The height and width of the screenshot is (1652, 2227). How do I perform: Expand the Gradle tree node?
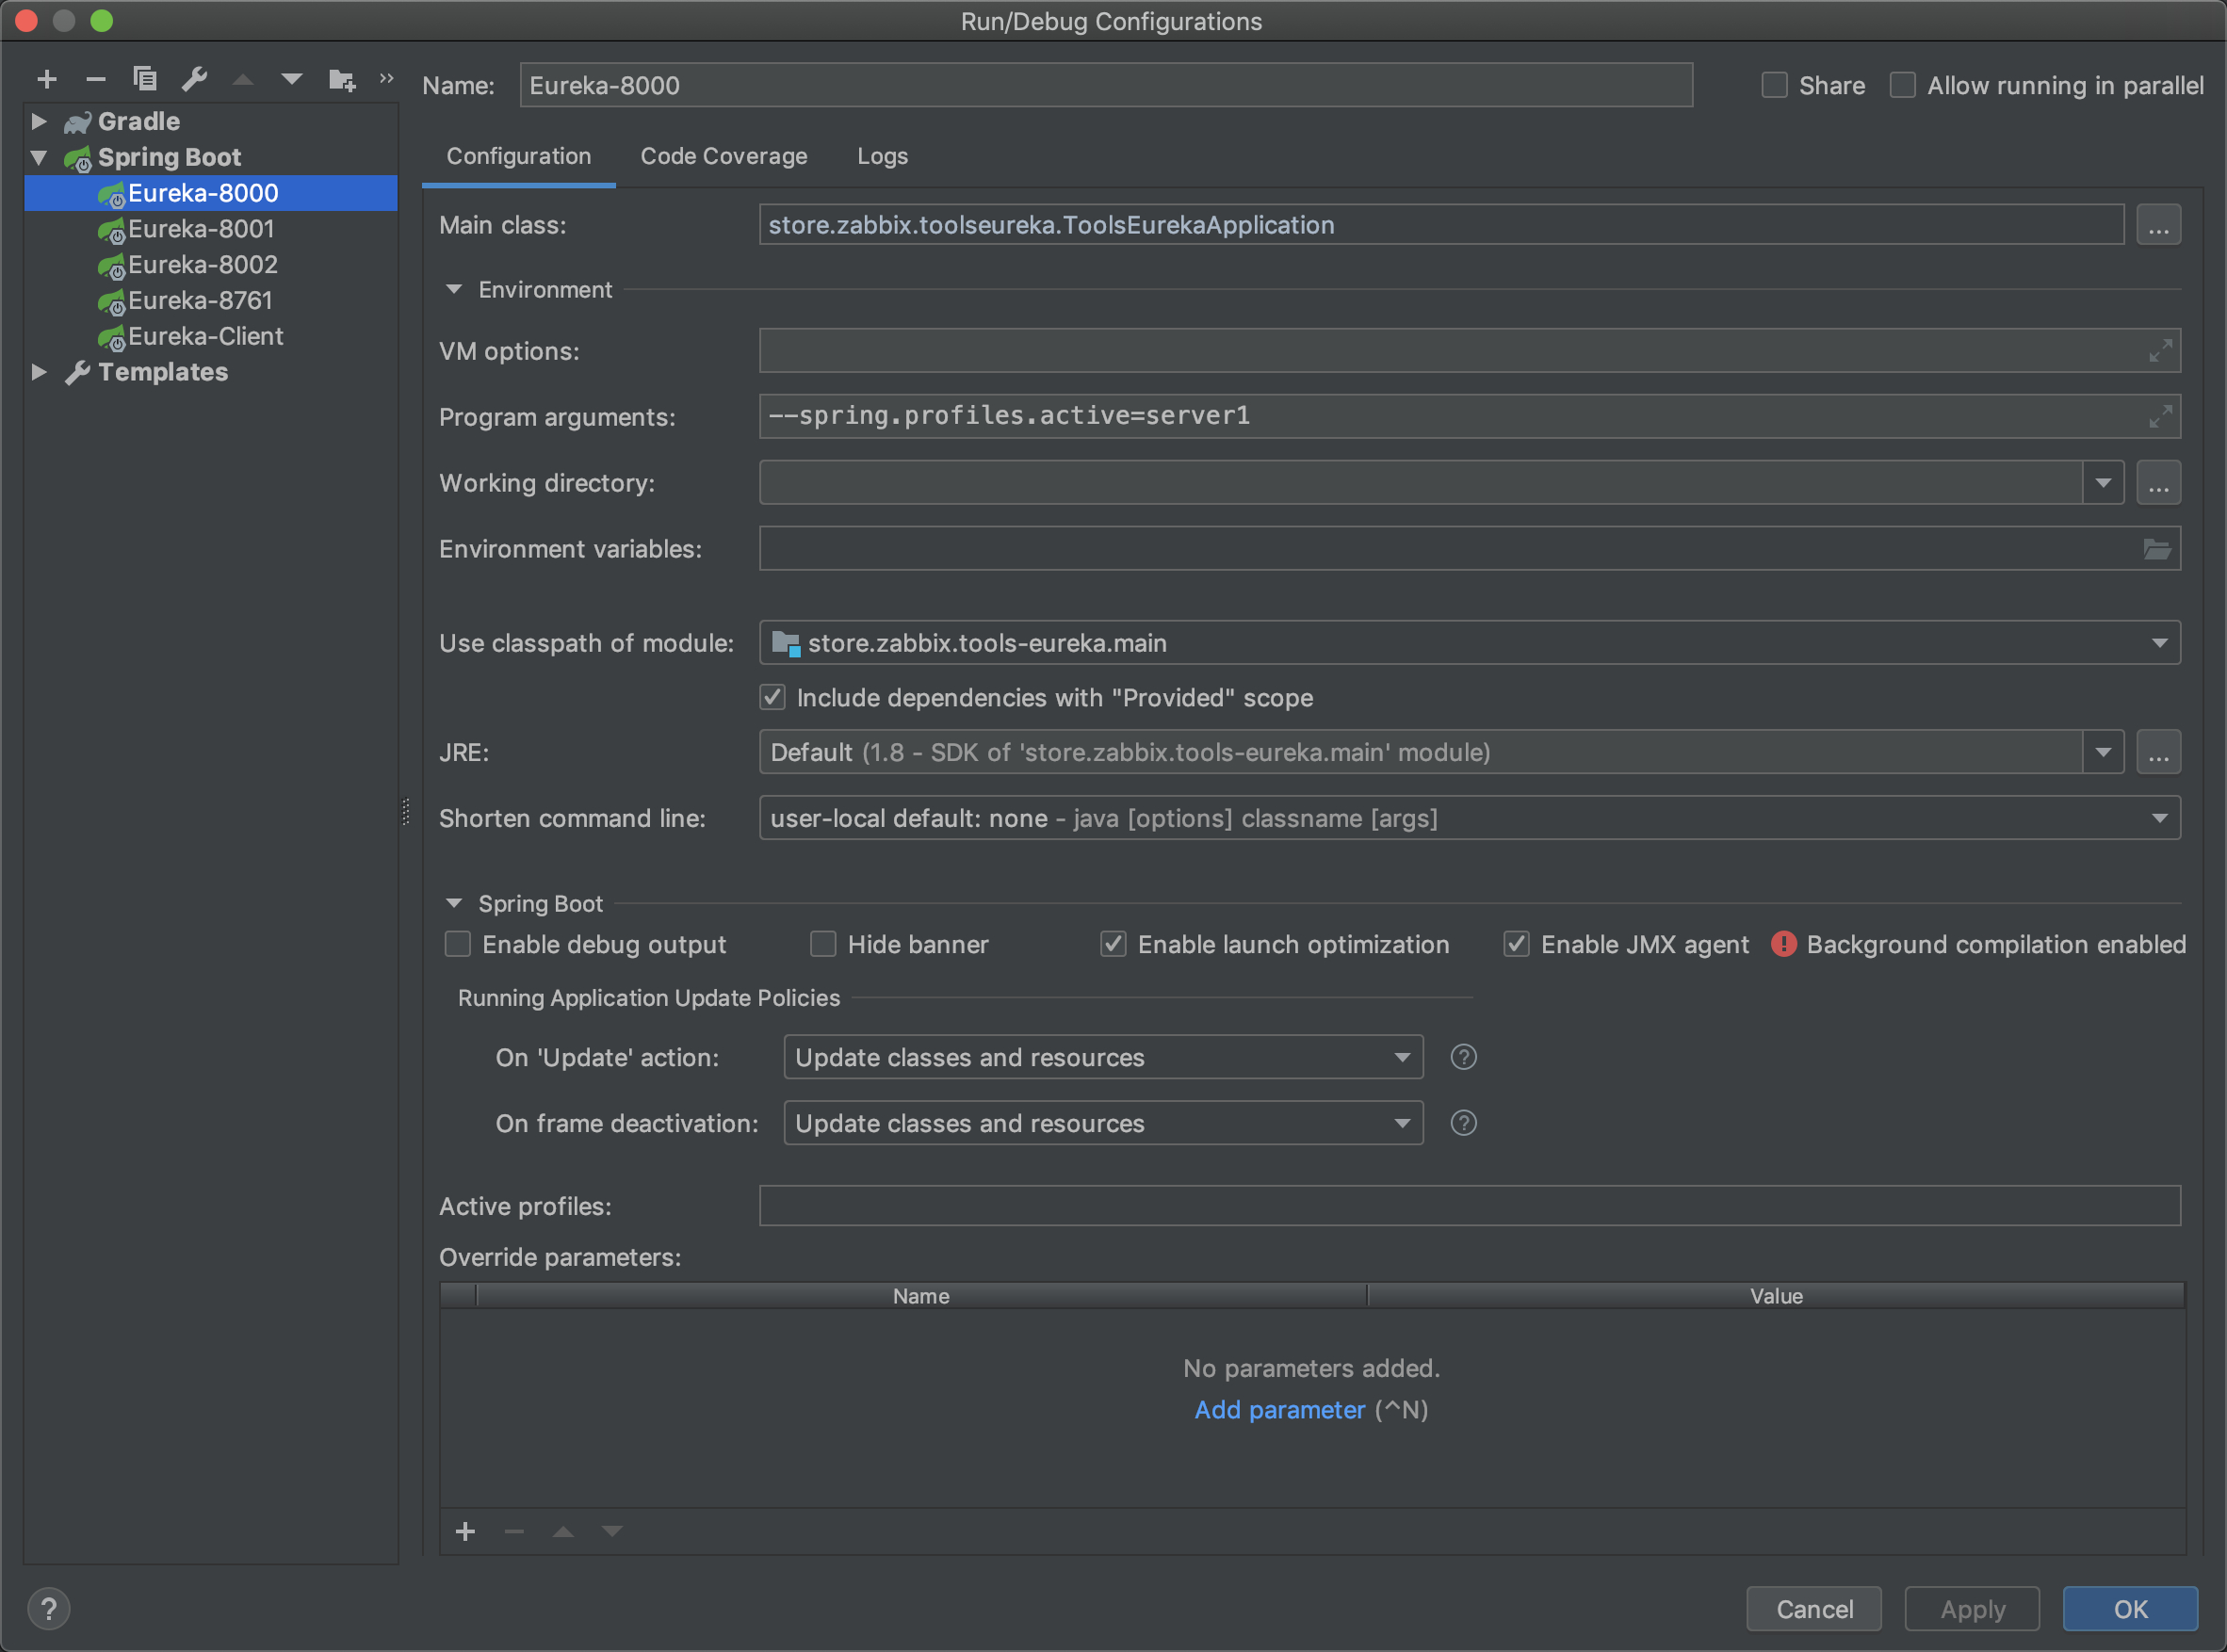tap(39, 121)
